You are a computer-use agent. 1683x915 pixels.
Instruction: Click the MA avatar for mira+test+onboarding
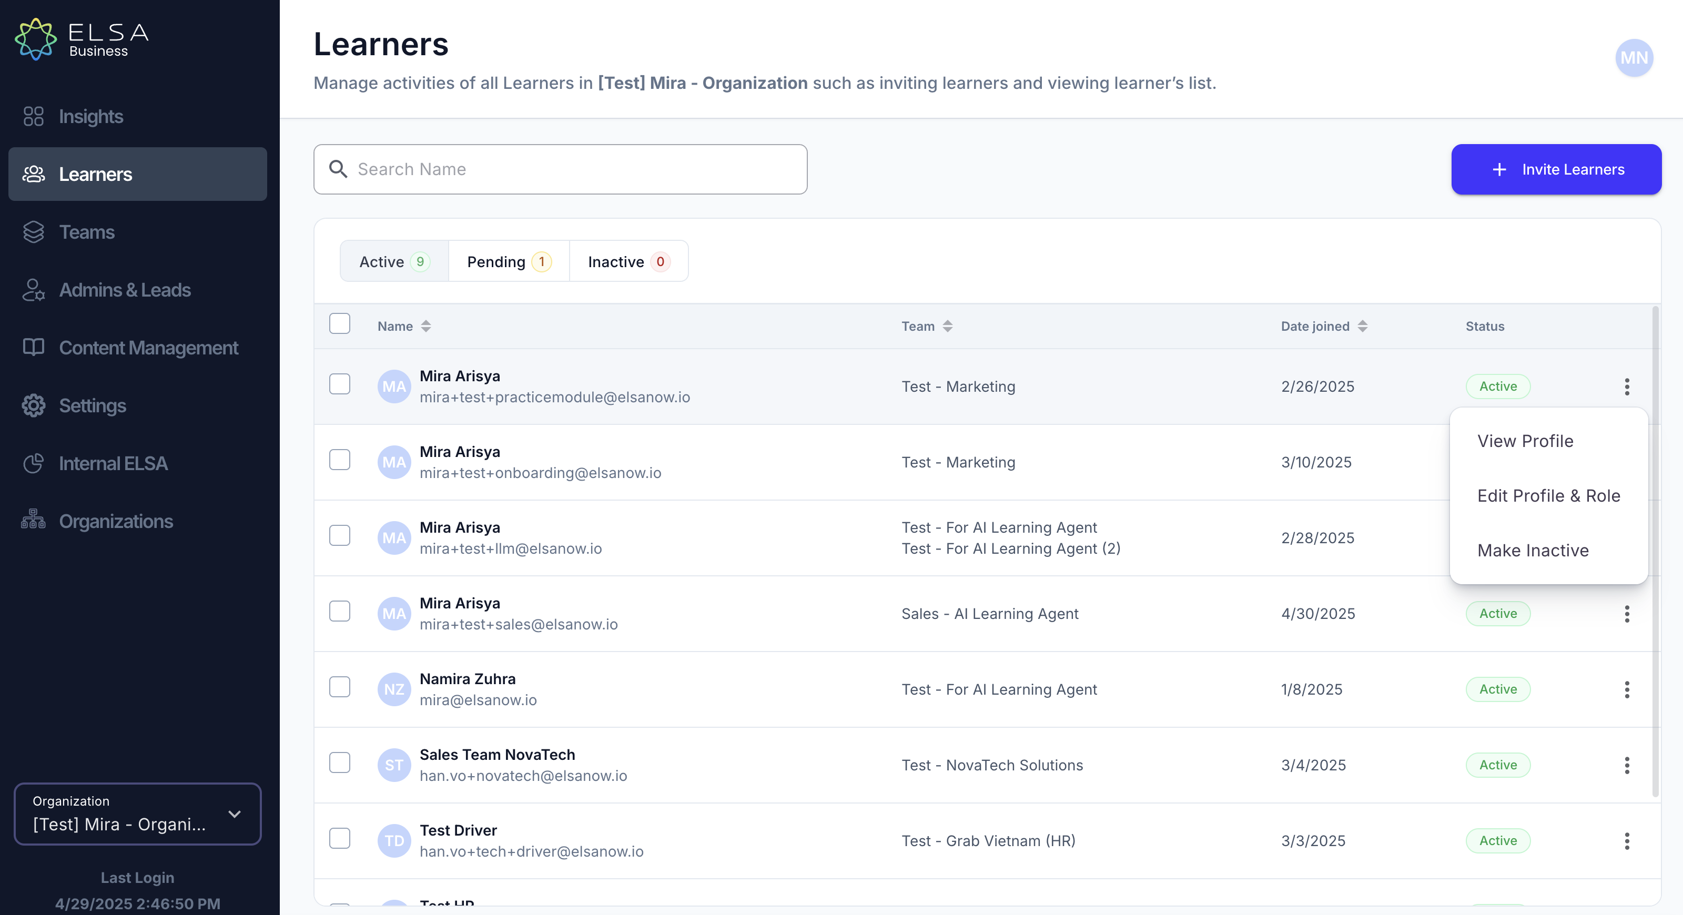click(394, 462)
